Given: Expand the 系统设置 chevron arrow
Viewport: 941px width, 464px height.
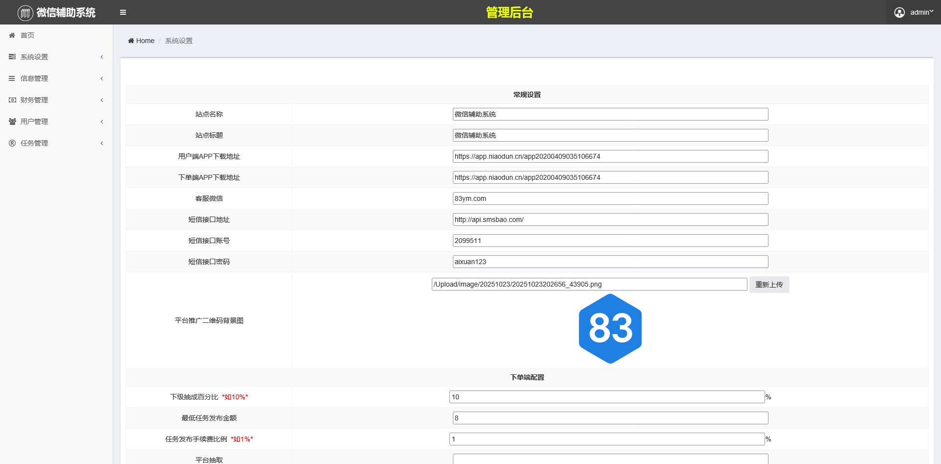Looking at the screenshot, I should [102, 57].
